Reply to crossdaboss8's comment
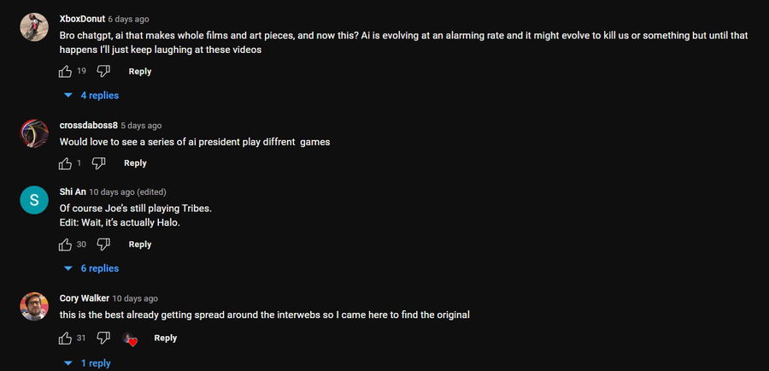The height and width of the screenshot is (371, 769). point(135,163)
